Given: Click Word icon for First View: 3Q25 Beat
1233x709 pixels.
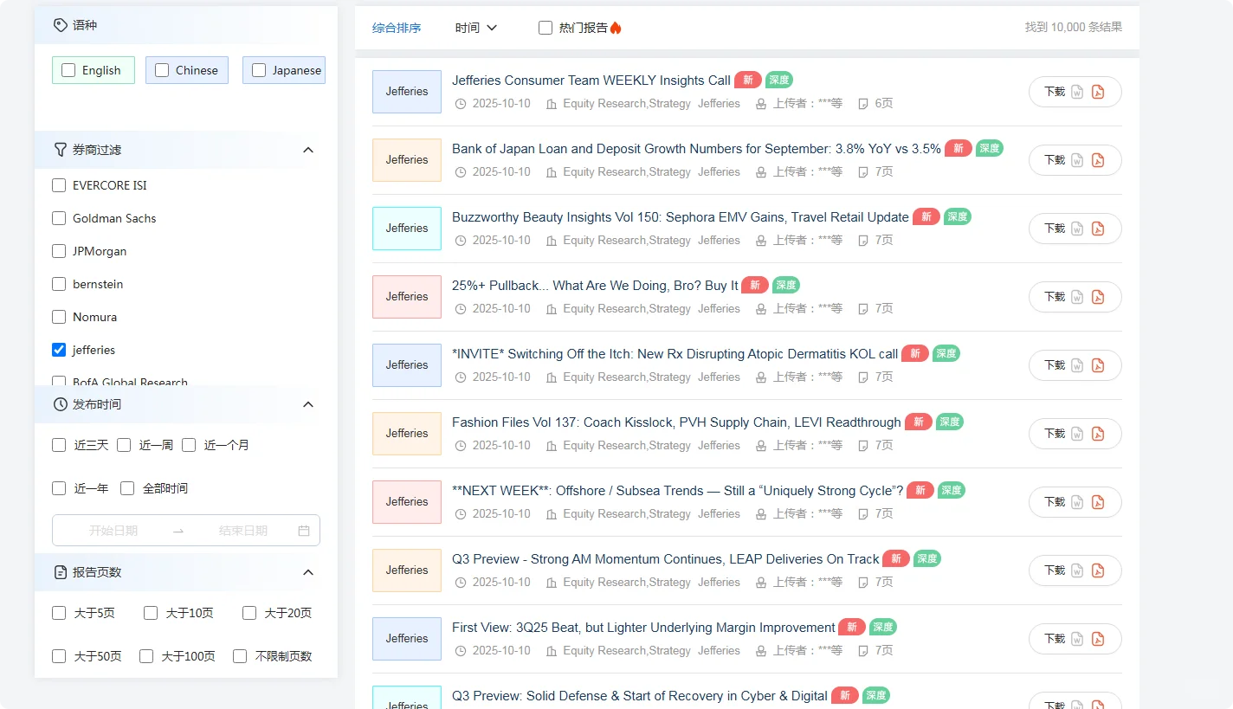Looking at the screenshot, I should [x=1077, y=639].
